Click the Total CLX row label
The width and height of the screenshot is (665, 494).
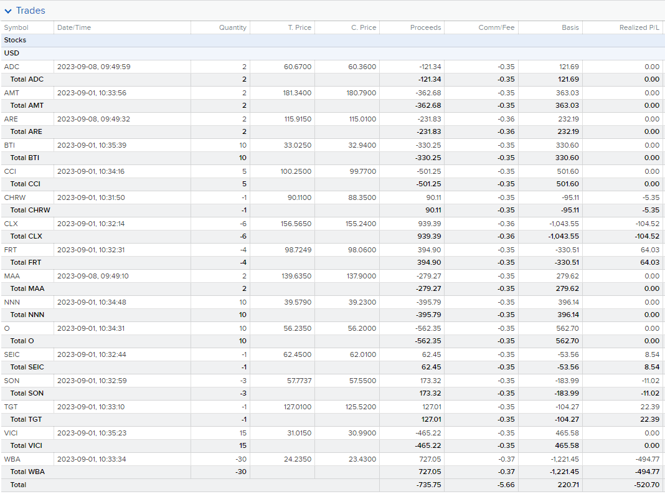tap(26, 236)
